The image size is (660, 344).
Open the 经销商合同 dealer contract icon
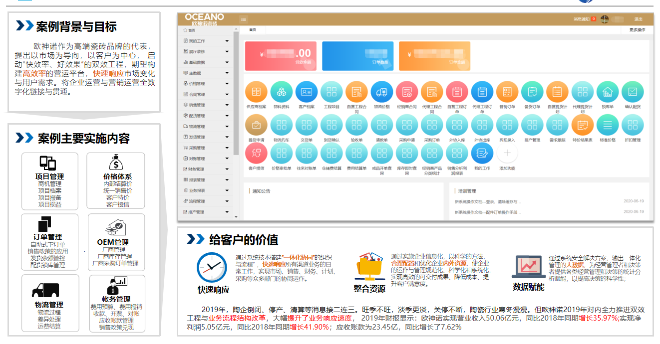point(407,92)
